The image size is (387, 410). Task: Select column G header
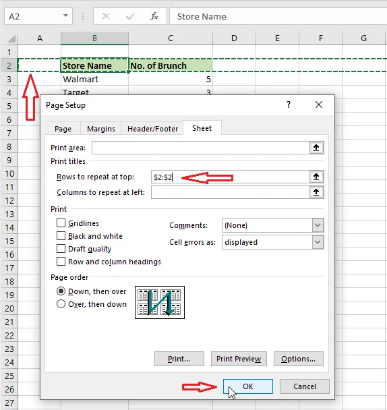(x=363, y=38)
